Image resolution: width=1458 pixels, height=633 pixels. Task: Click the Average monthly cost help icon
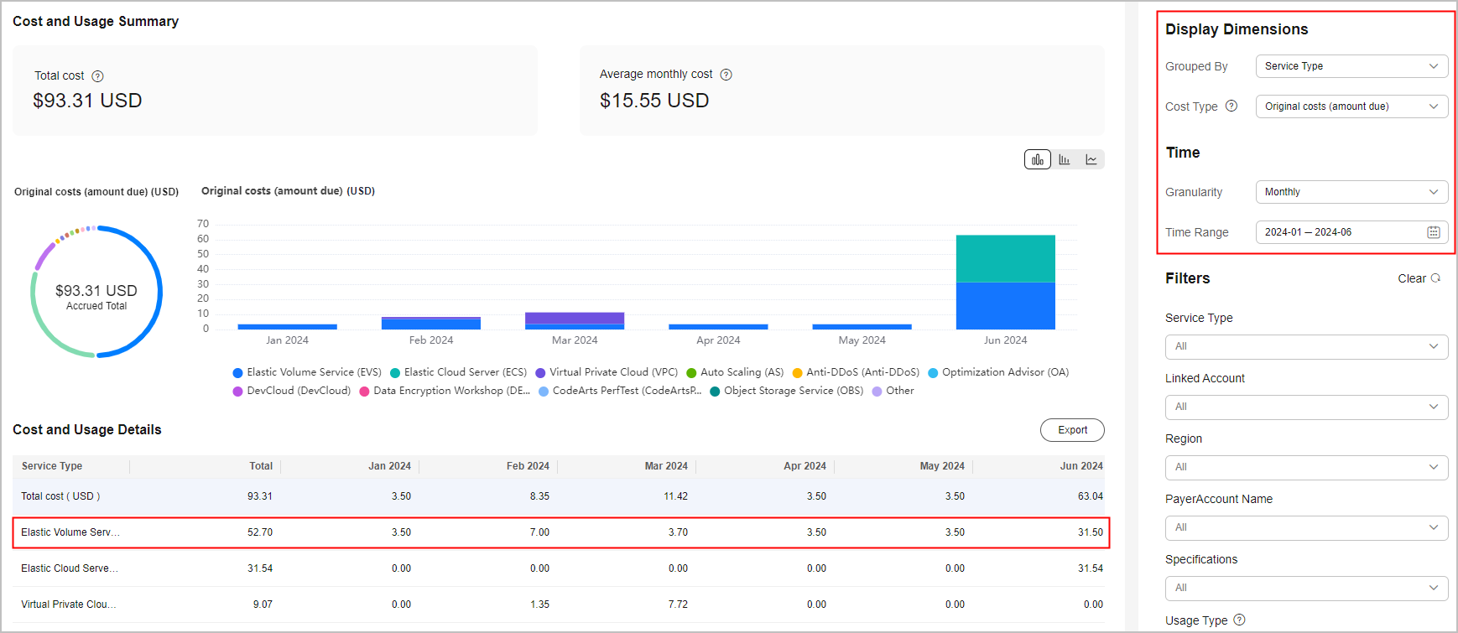tap(726, 75)
